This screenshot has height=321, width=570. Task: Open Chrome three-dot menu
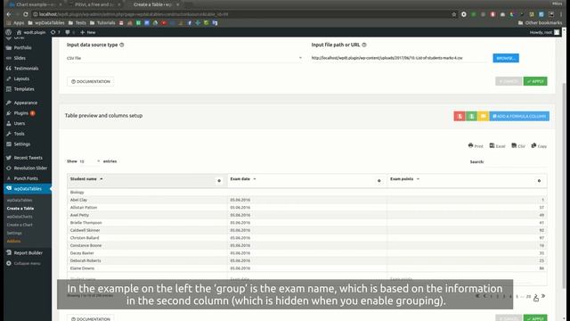pos(561,14)
